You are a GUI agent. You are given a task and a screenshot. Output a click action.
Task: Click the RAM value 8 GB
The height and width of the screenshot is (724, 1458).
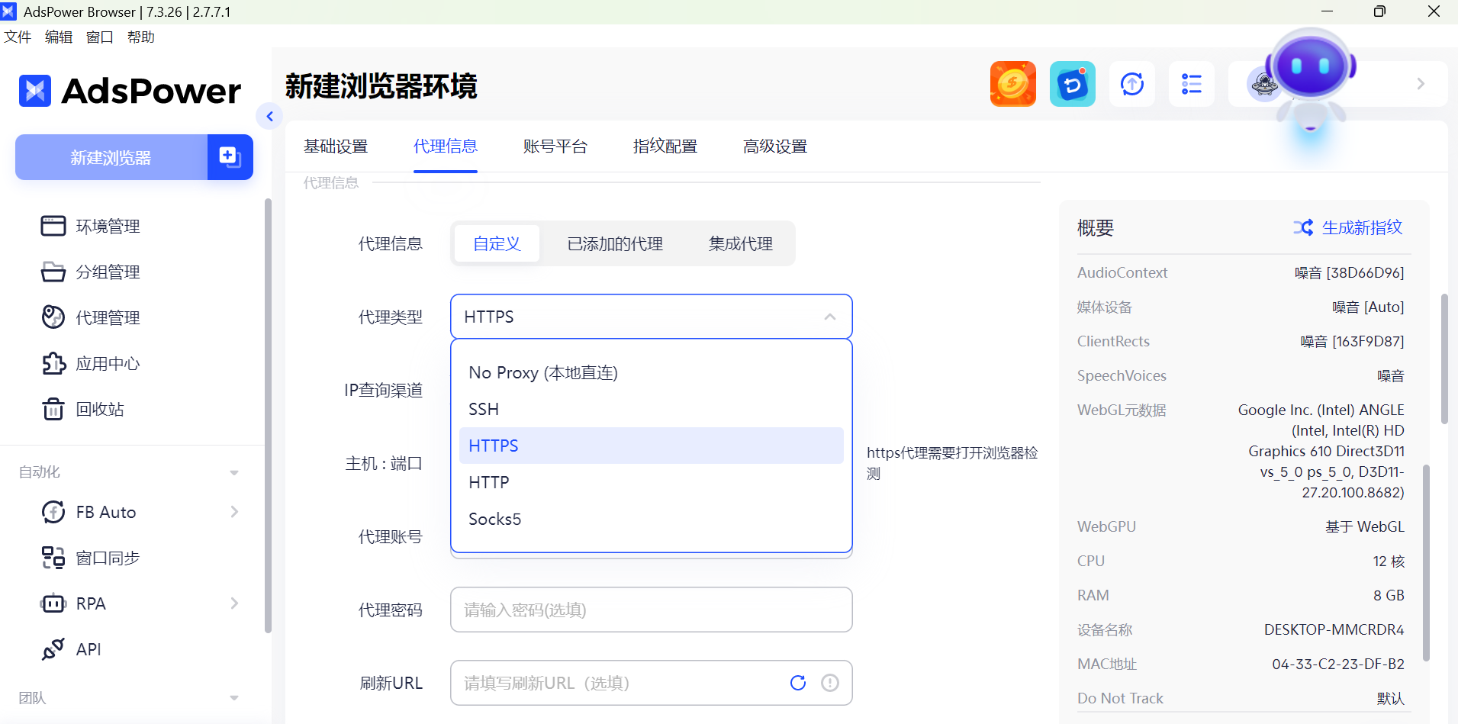(1389, 595)
